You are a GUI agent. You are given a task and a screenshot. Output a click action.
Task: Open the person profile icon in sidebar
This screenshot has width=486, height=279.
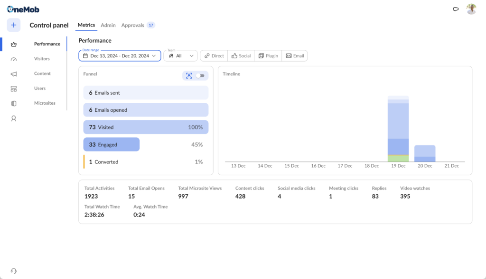[13, 118]
